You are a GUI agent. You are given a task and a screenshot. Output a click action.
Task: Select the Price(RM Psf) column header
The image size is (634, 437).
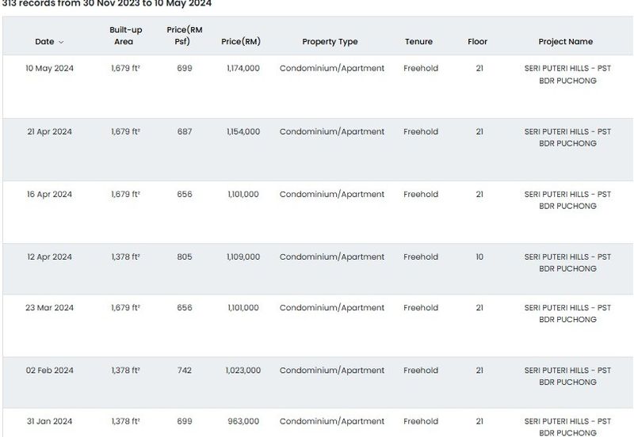coord(185,36)
